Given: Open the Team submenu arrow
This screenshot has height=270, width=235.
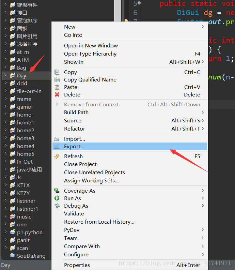Looking at the screenshot, I should pos(203,238).
